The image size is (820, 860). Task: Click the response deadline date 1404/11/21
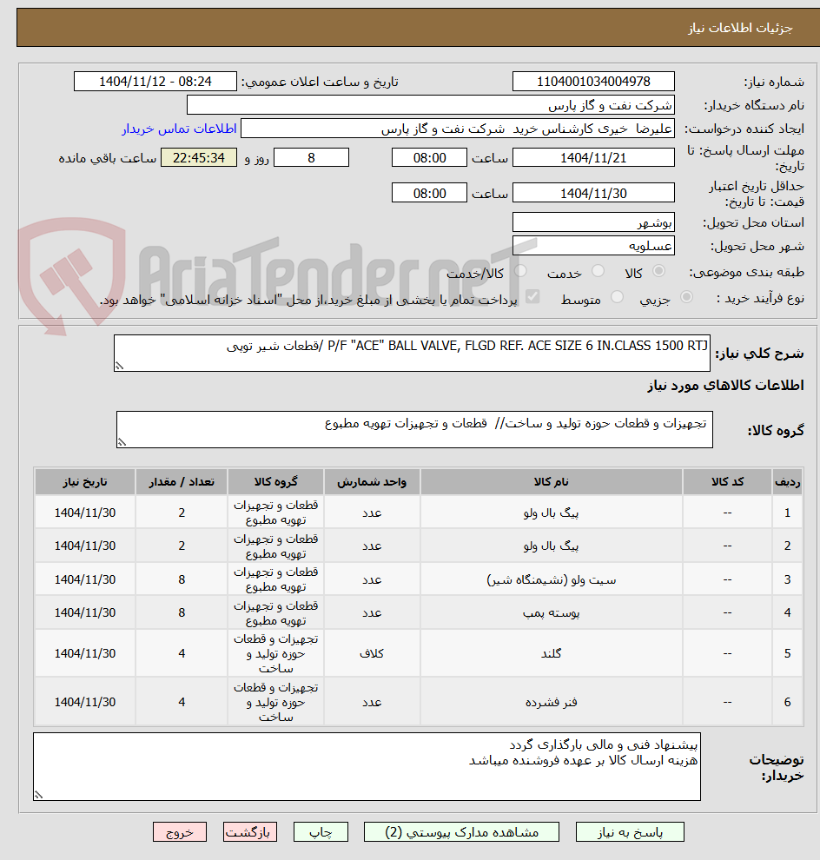coord(593,158)
